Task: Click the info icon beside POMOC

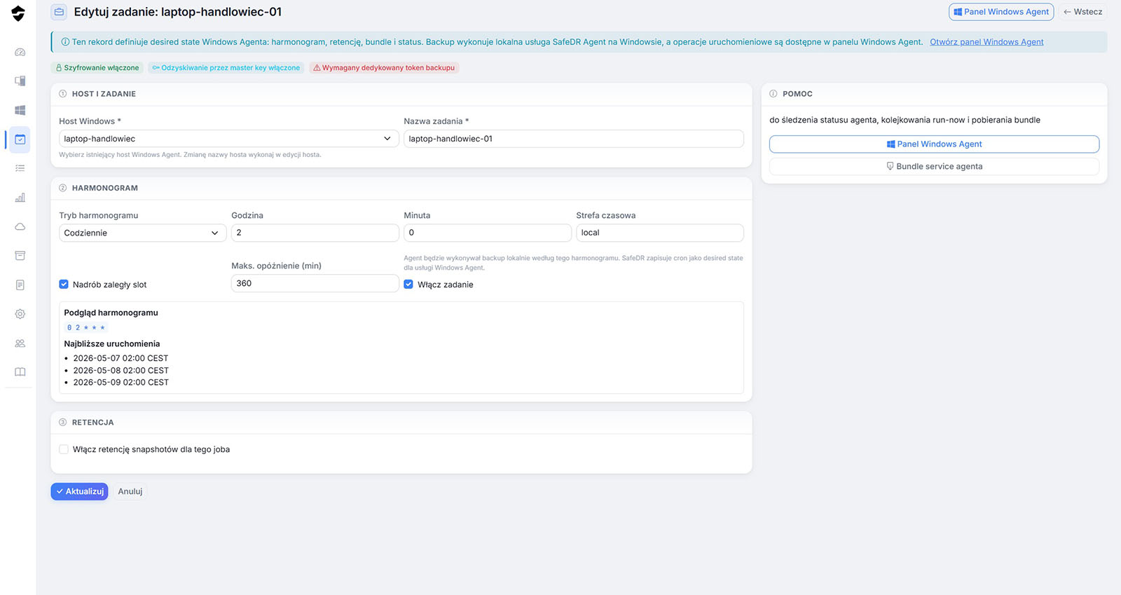Action: 773,94
